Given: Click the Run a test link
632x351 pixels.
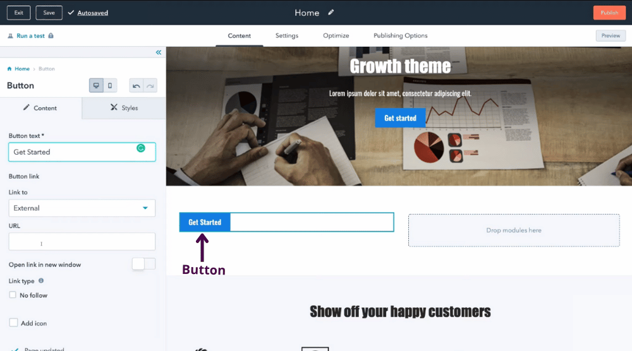Looking at the screenshot, I should [x=30, y=36].
